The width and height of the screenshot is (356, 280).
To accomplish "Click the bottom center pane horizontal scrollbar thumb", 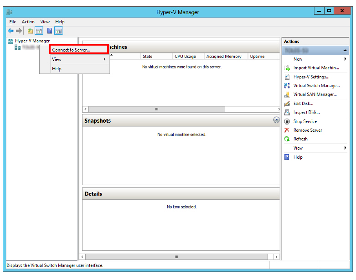I will [x=176, y=257].
